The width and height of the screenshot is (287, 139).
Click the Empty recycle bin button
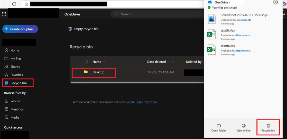coord(83,29)
